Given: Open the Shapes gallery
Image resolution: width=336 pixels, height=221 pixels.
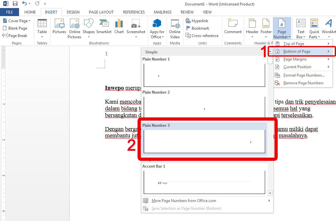Looking at the screenshot, I should 89,29.
